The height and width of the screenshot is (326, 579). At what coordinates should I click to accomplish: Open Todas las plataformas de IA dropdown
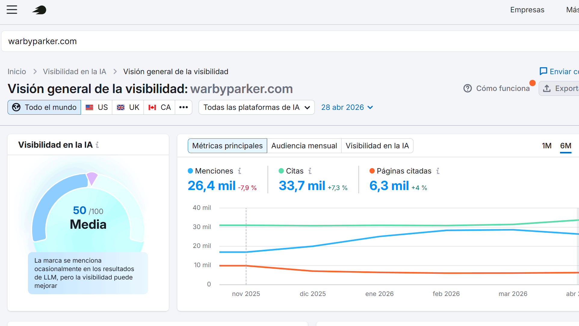(x=257, y=107)
